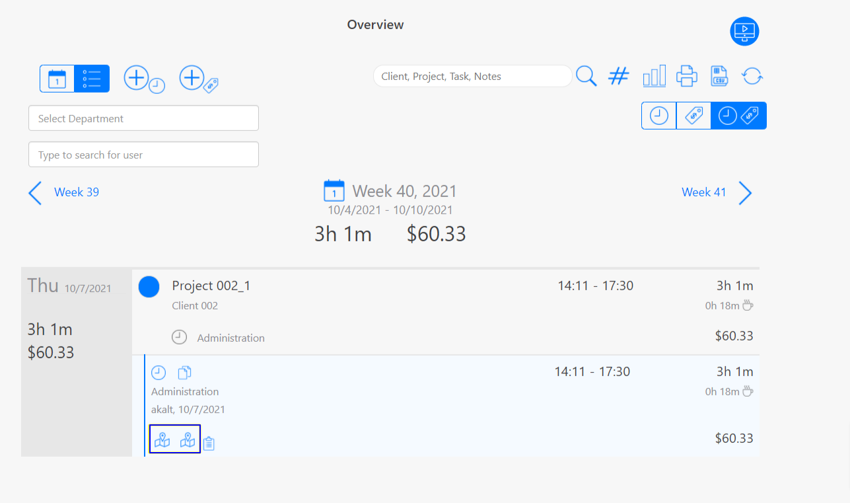Export entries with the CSV icon
Viewport: 850px width, 503px height.
(x=719, y=76)
